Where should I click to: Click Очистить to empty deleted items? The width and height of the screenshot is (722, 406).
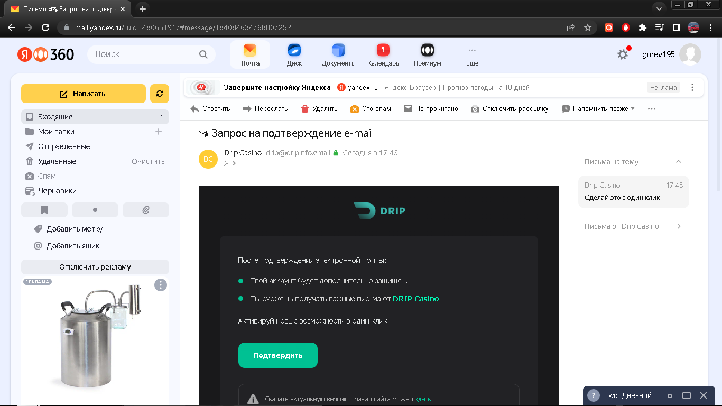pos(148,161)
